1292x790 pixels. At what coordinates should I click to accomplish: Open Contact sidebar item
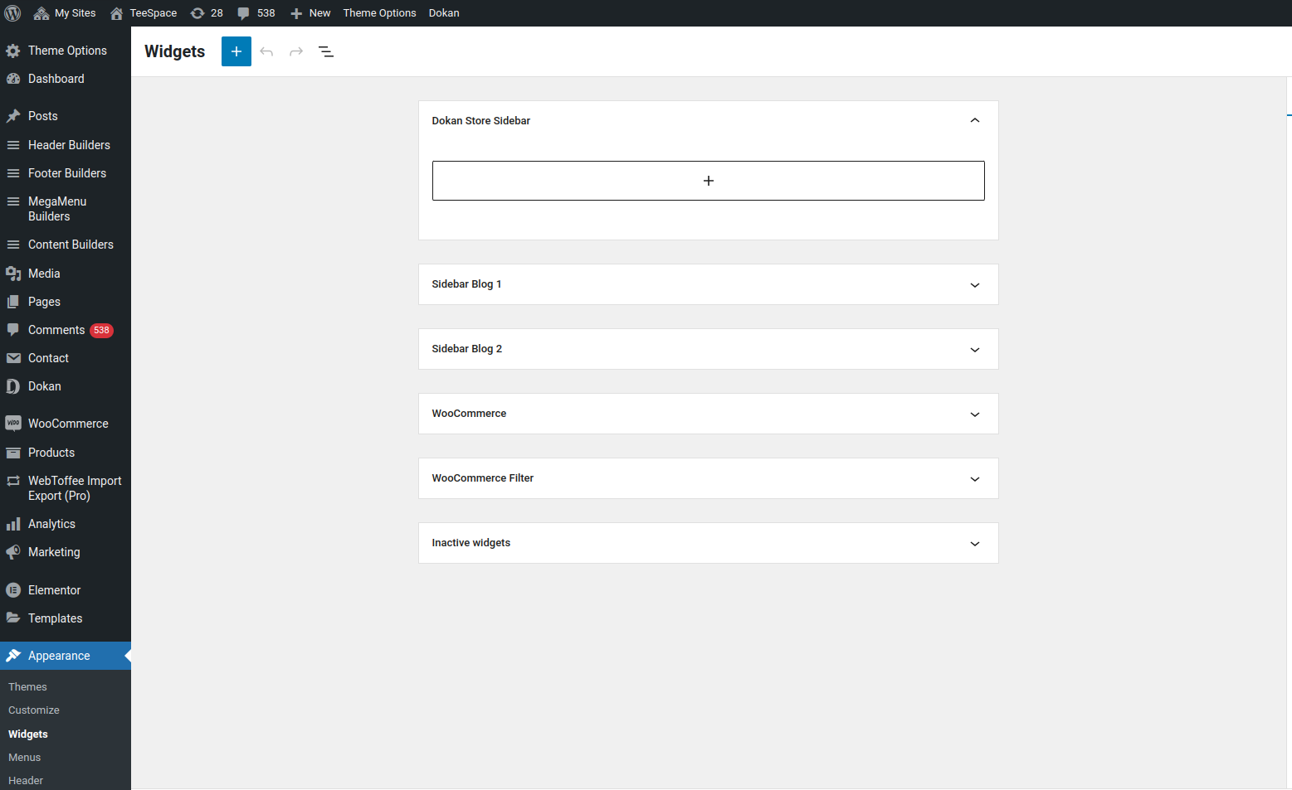coord(66,358)
